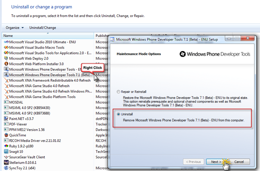Click the SyncToy 2.1 (x64) icon
The image size is (260, 171).
coord(6,168)
